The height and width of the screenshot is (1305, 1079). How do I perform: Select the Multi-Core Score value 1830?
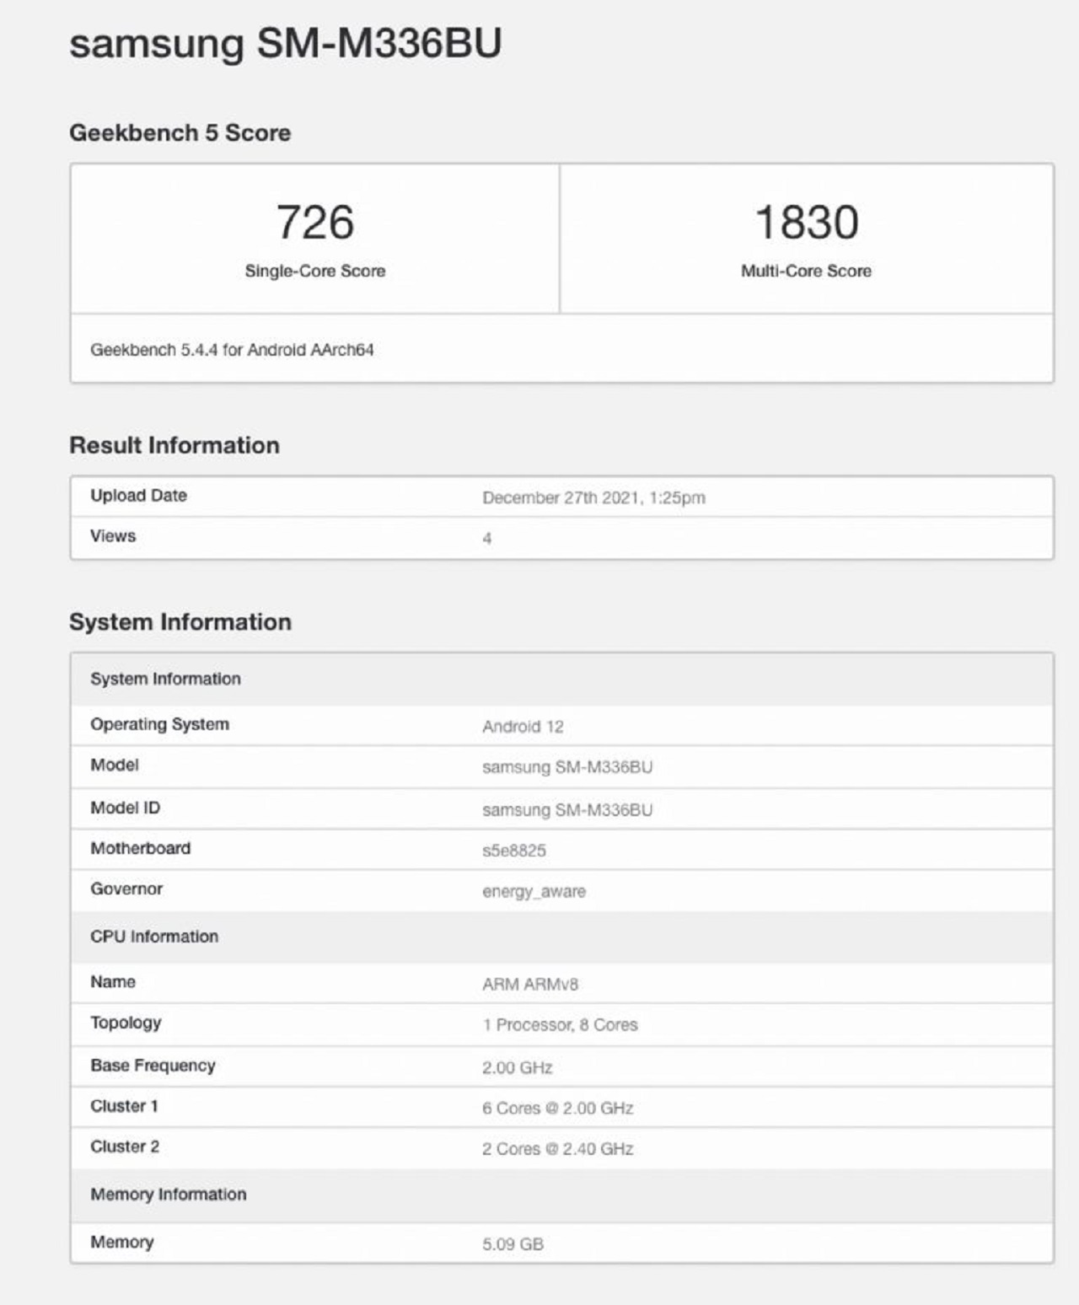[x=804, y=223]
